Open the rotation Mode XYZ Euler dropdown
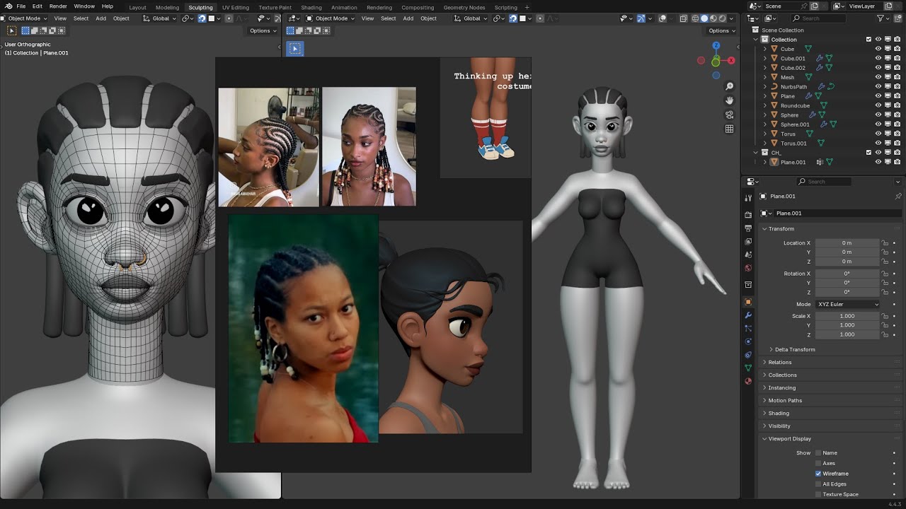Viewport: 906px width, 509px height. (x=847, y=304)
